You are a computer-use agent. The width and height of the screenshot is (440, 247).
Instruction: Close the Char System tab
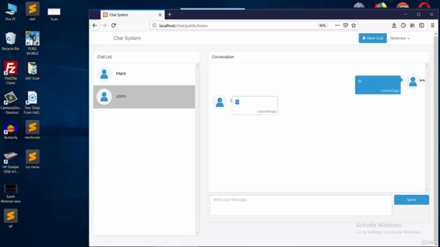pos(160,15)
